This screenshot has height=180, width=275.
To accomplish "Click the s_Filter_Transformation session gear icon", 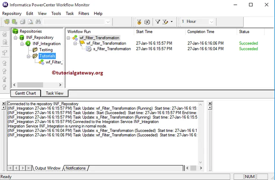I will pyautogui.click(x=89, y=49).
